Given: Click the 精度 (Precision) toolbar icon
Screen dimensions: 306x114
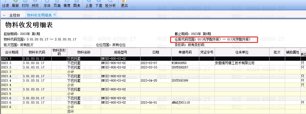Looking at the screenshot, I should point(67,4).
